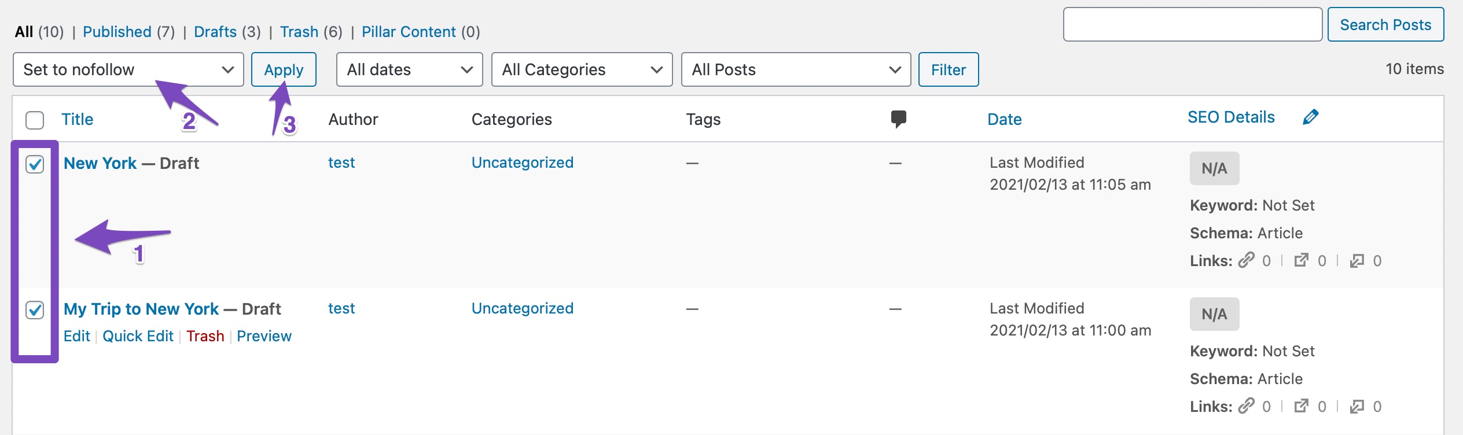Uncheck the My Trip to New York checkbox
Screen dimensions: 1463x435
point(35,310)
